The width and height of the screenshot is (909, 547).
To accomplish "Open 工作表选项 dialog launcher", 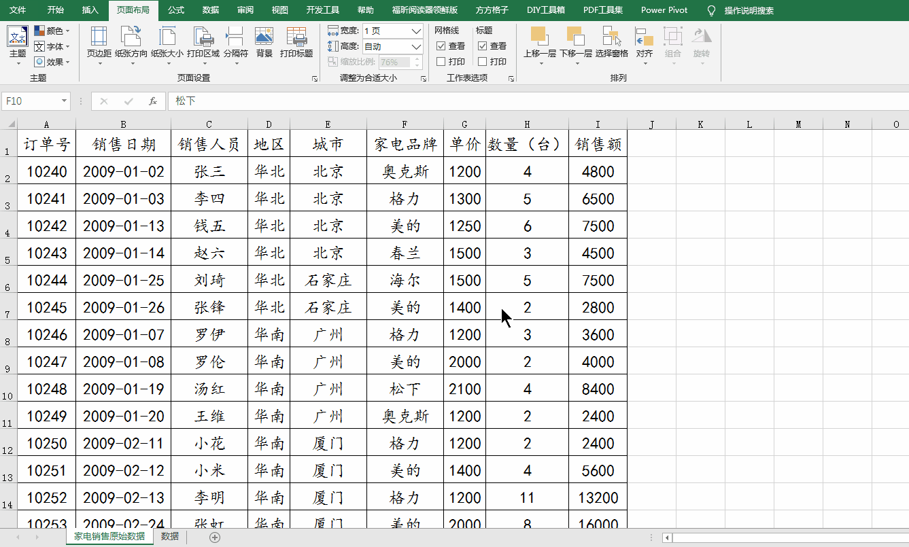I will [511, 79].
